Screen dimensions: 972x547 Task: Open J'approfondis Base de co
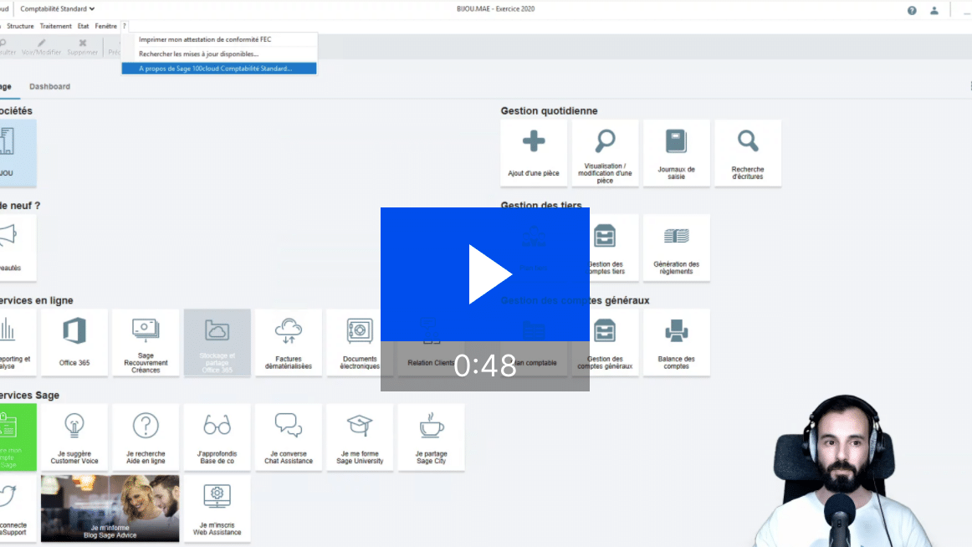click(217, 437)
